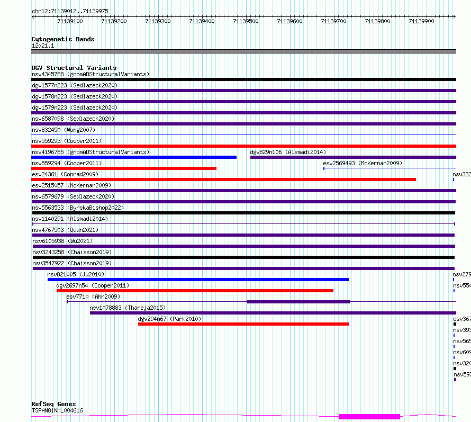The image size is (471, 422).
Task: Click the gray 12q21.1 cytogenetic band bar
Action: 243,51
